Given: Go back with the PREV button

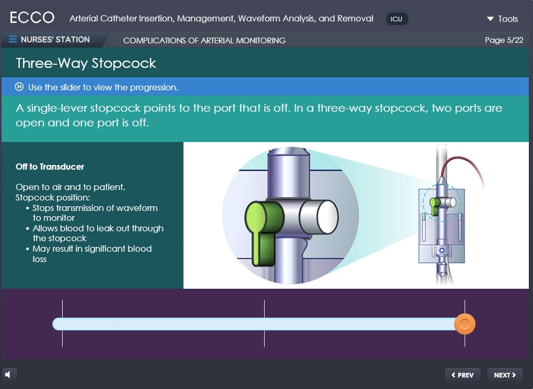Looking at the screenshot, I should 463,375.
